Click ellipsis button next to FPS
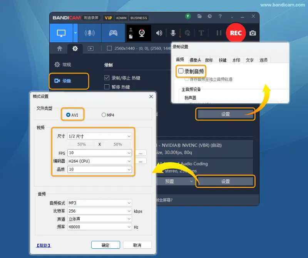Viewport: 308px width, 258px height. coord(141,153)
